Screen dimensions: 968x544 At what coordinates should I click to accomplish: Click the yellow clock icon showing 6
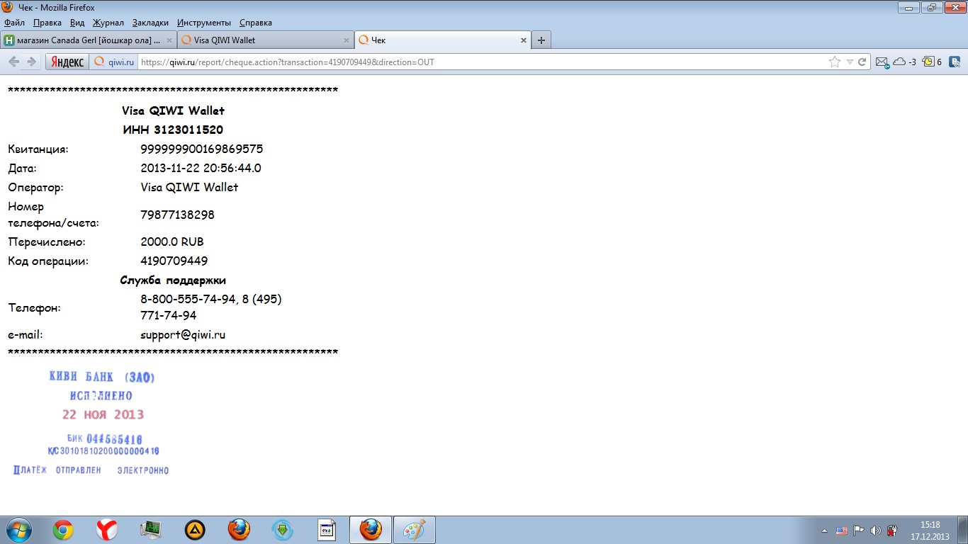pos(932,62)
